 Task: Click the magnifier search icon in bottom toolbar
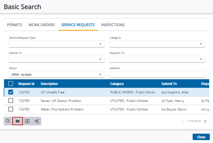(x=8, y=121)
